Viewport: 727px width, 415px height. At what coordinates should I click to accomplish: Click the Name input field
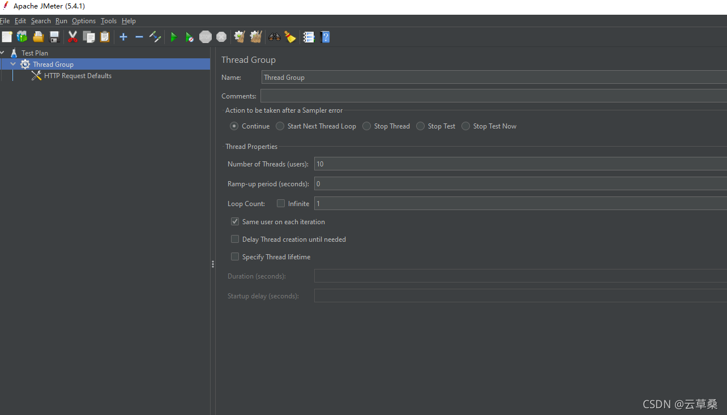point(494,78)
